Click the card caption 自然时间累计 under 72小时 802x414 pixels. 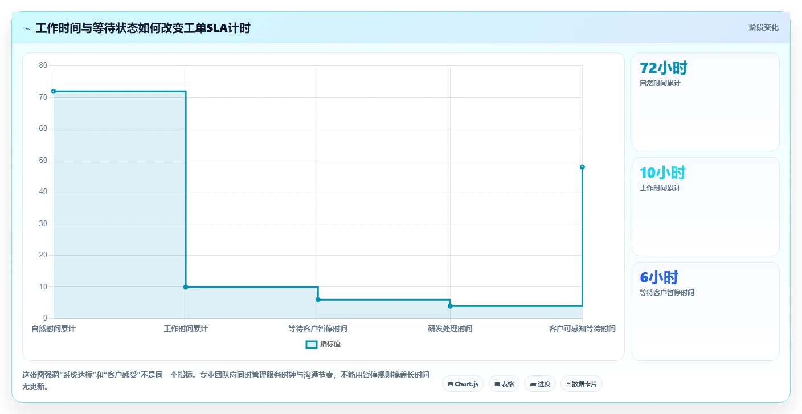click(660, 83)
